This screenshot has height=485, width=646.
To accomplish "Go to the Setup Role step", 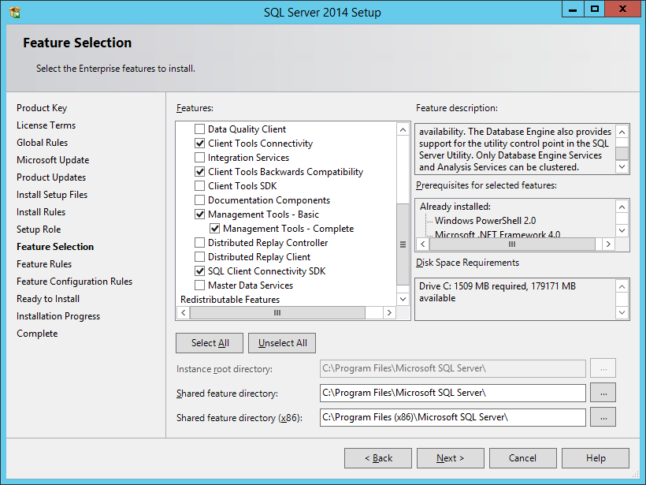I will click(x=39, y=229).
